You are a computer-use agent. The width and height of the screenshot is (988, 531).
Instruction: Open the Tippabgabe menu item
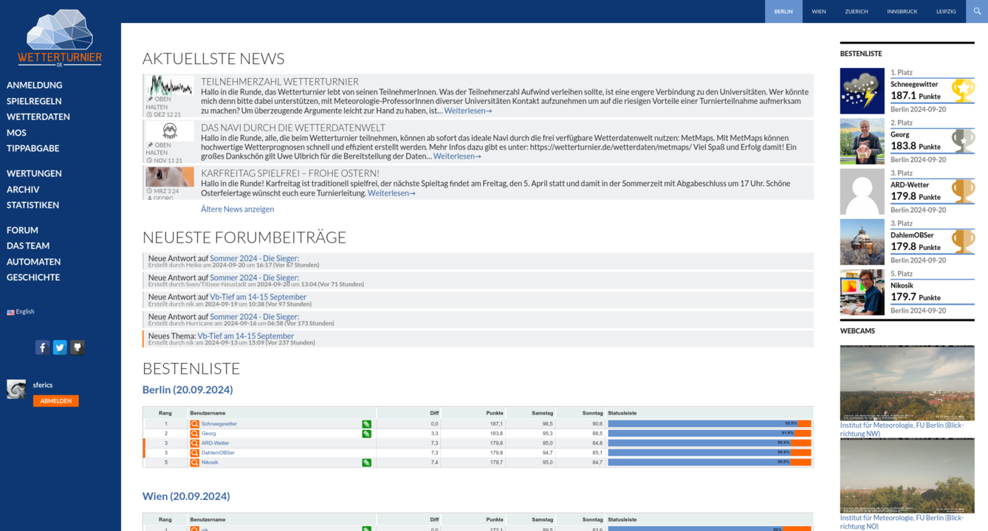click(32, 148)
